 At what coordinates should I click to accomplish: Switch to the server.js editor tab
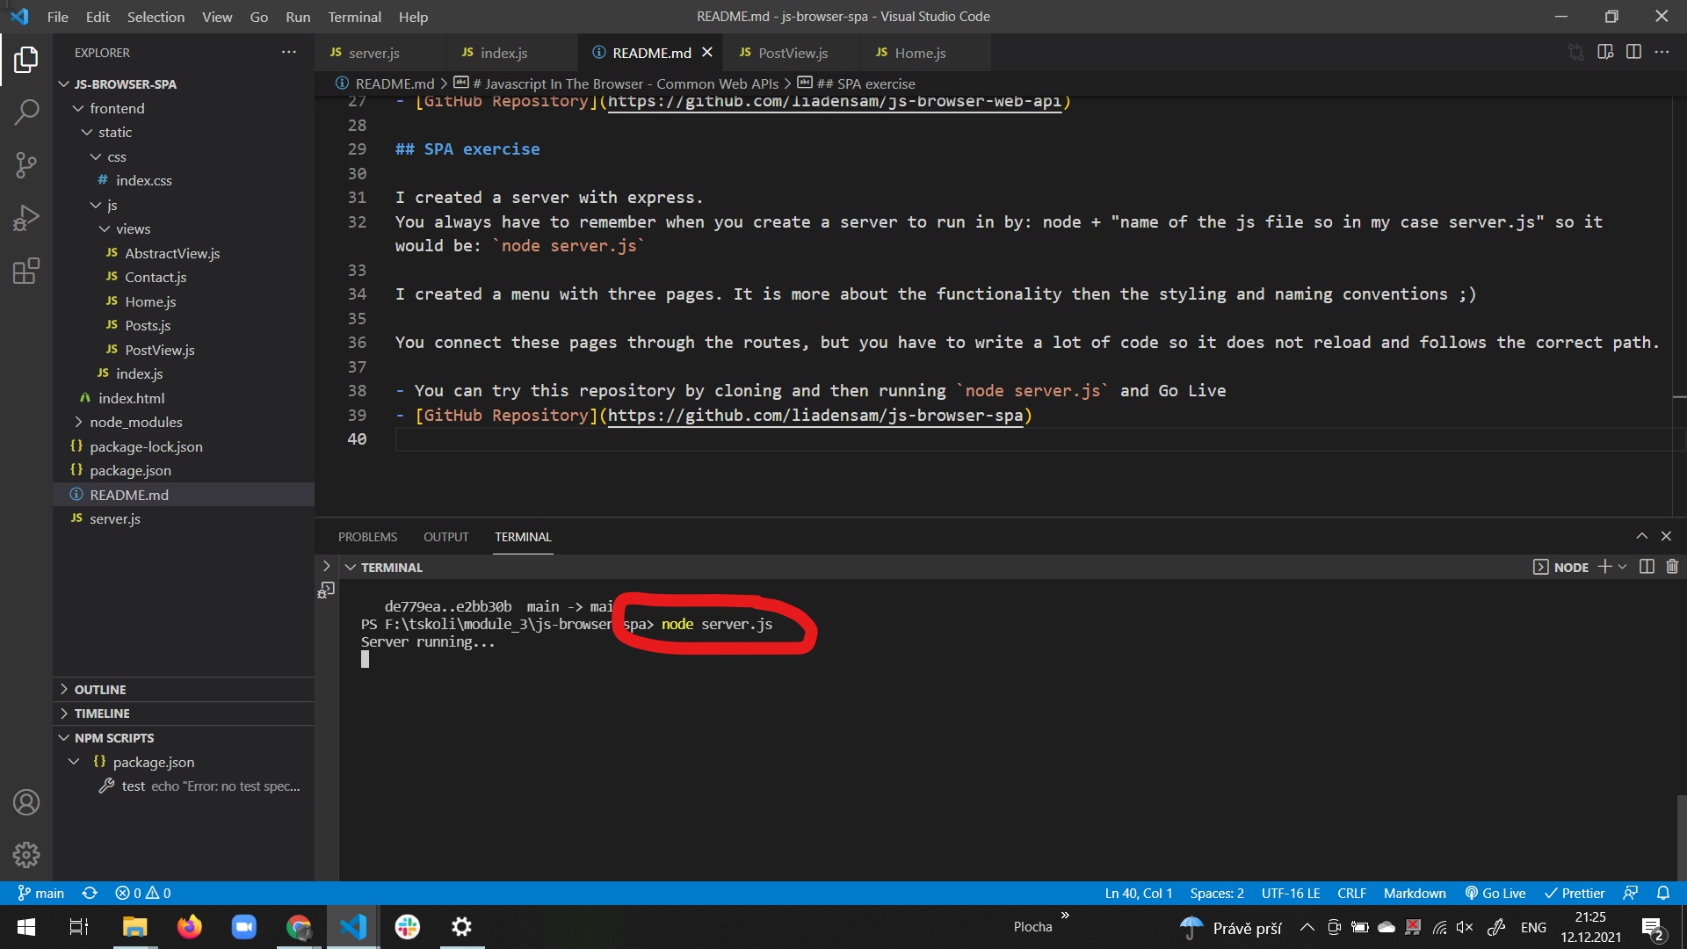374,53
